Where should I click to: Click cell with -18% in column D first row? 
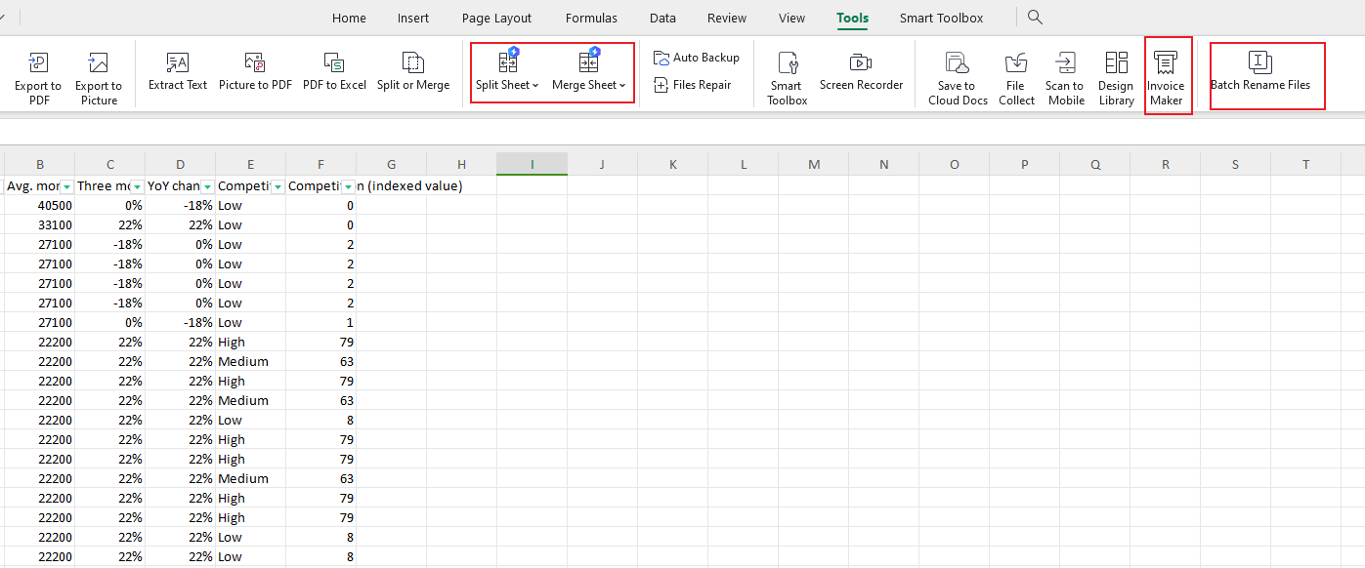click(180, 206)
